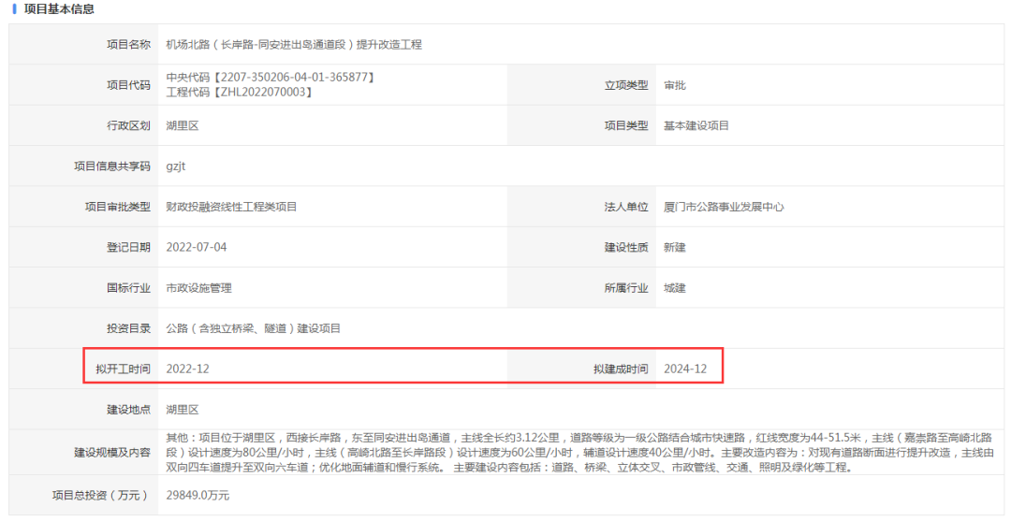Click the 拟建成时间 value 2024-12
Viewport: 1011px width, 521px height.
685,369
